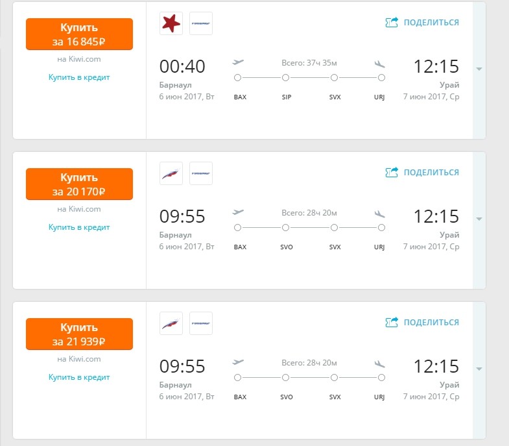The image size is (509, 446).
Task: Click the SVO stopover point on the second route
Action: (x=286, y=228)
